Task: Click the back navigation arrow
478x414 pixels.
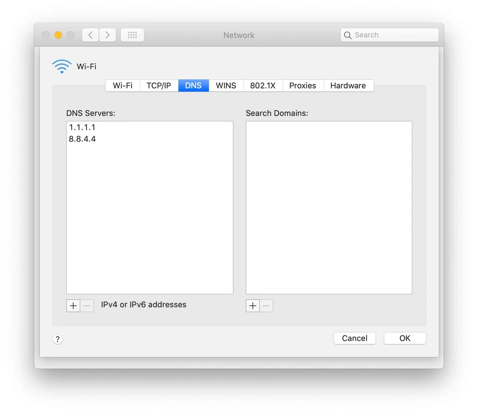Action: click(x=90, y=34)
